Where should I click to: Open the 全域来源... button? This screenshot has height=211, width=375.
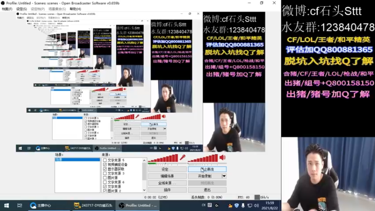pyautogui.click(x=167, y=183)
